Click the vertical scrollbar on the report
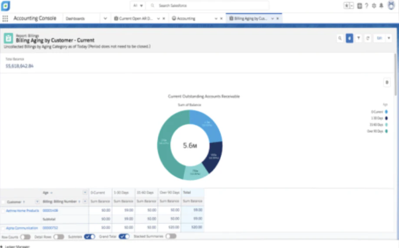This screenshot has height=248, width=399. (x=395, y=75)
